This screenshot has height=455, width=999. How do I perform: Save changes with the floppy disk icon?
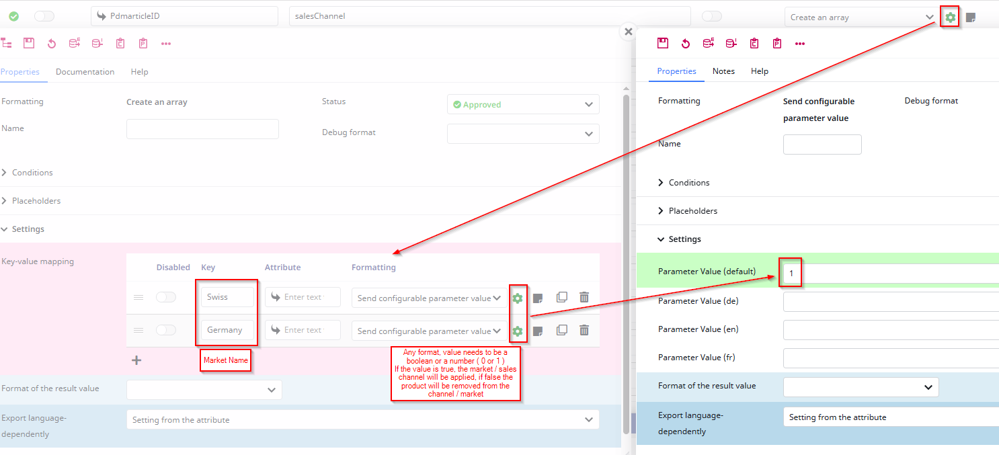click(28, 42)
